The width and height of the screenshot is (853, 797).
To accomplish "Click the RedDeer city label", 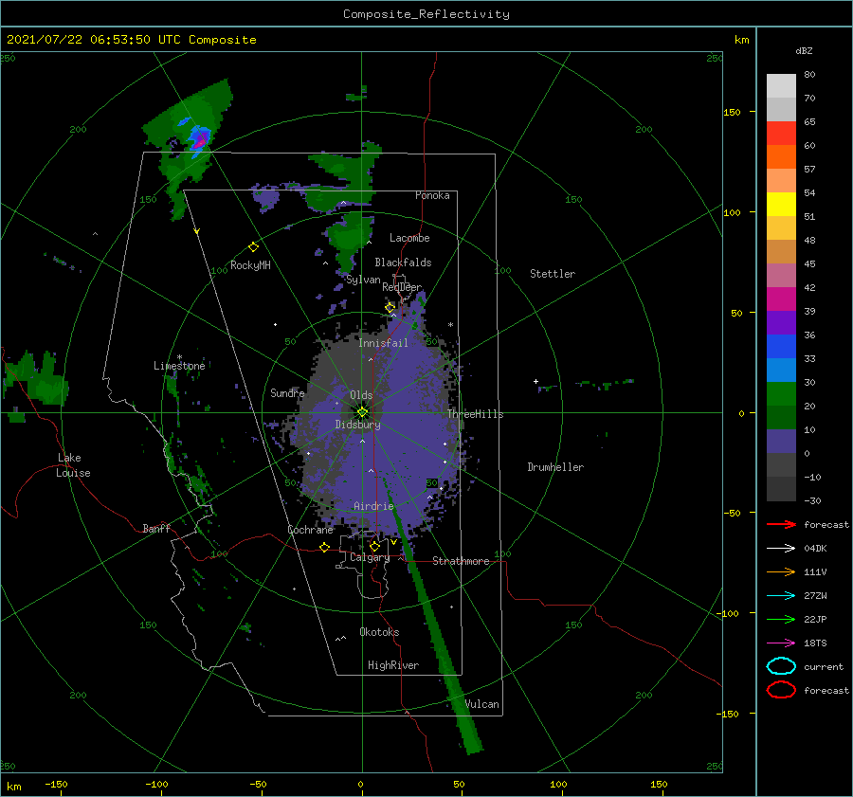I will coord(402,287).
